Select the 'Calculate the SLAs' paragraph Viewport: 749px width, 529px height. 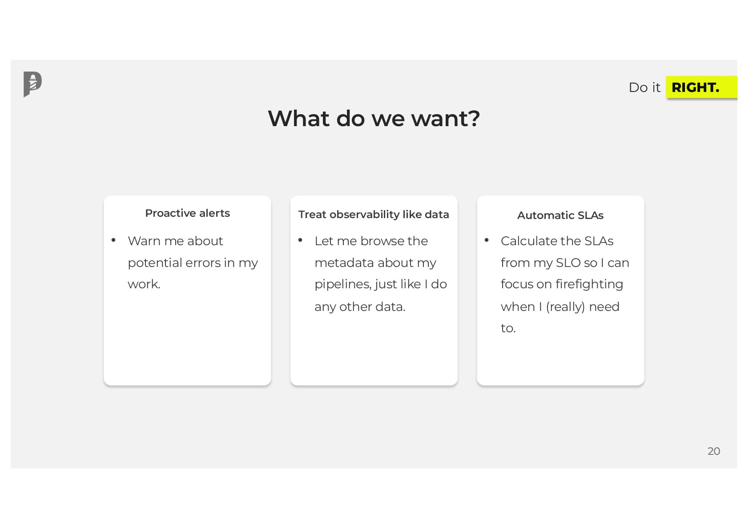click(x=565, y=284)
